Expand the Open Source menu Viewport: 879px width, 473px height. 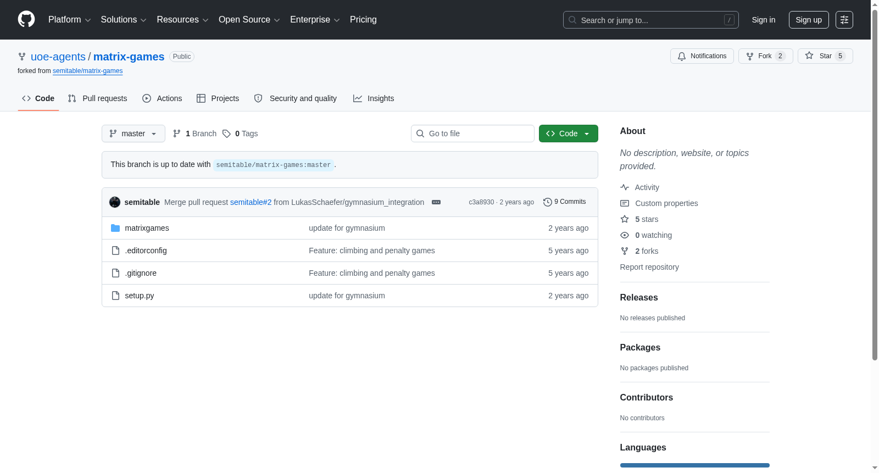[249, 20]
